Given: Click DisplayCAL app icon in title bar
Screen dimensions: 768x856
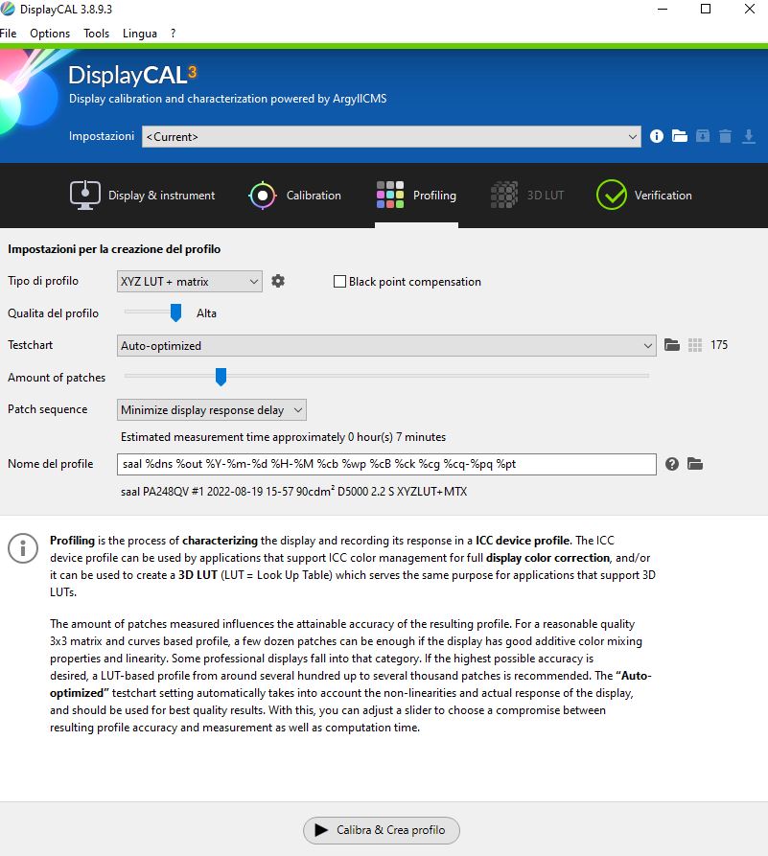Looking at the screenshot, I should pos(8,10).
